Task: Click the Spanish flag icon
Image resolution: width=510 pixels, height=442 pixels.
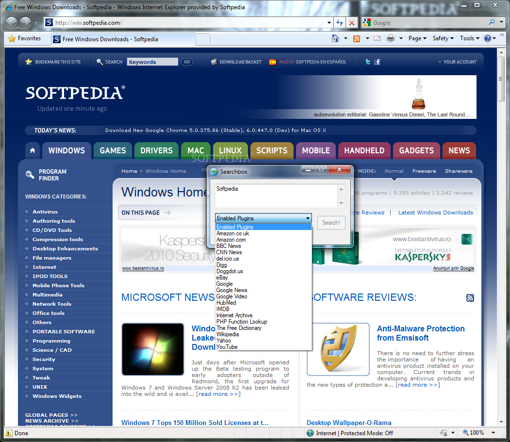Action: tap(273, 62)
